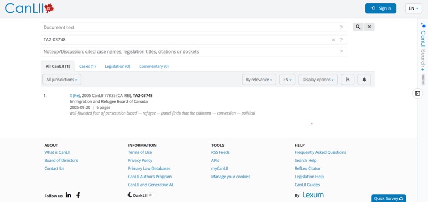Open Terms of Use link

pos(140,152)
